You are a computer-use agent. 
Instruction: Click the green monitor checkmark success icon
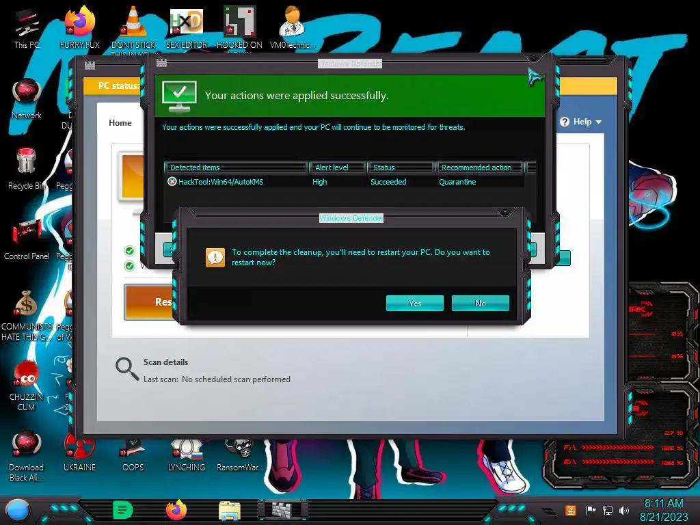180,96
